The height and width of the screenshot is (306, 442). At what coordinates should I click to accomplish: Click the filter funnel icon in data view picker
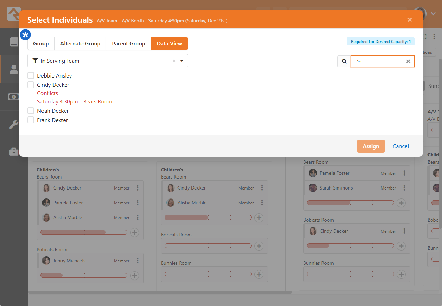(x=35, y=61)
